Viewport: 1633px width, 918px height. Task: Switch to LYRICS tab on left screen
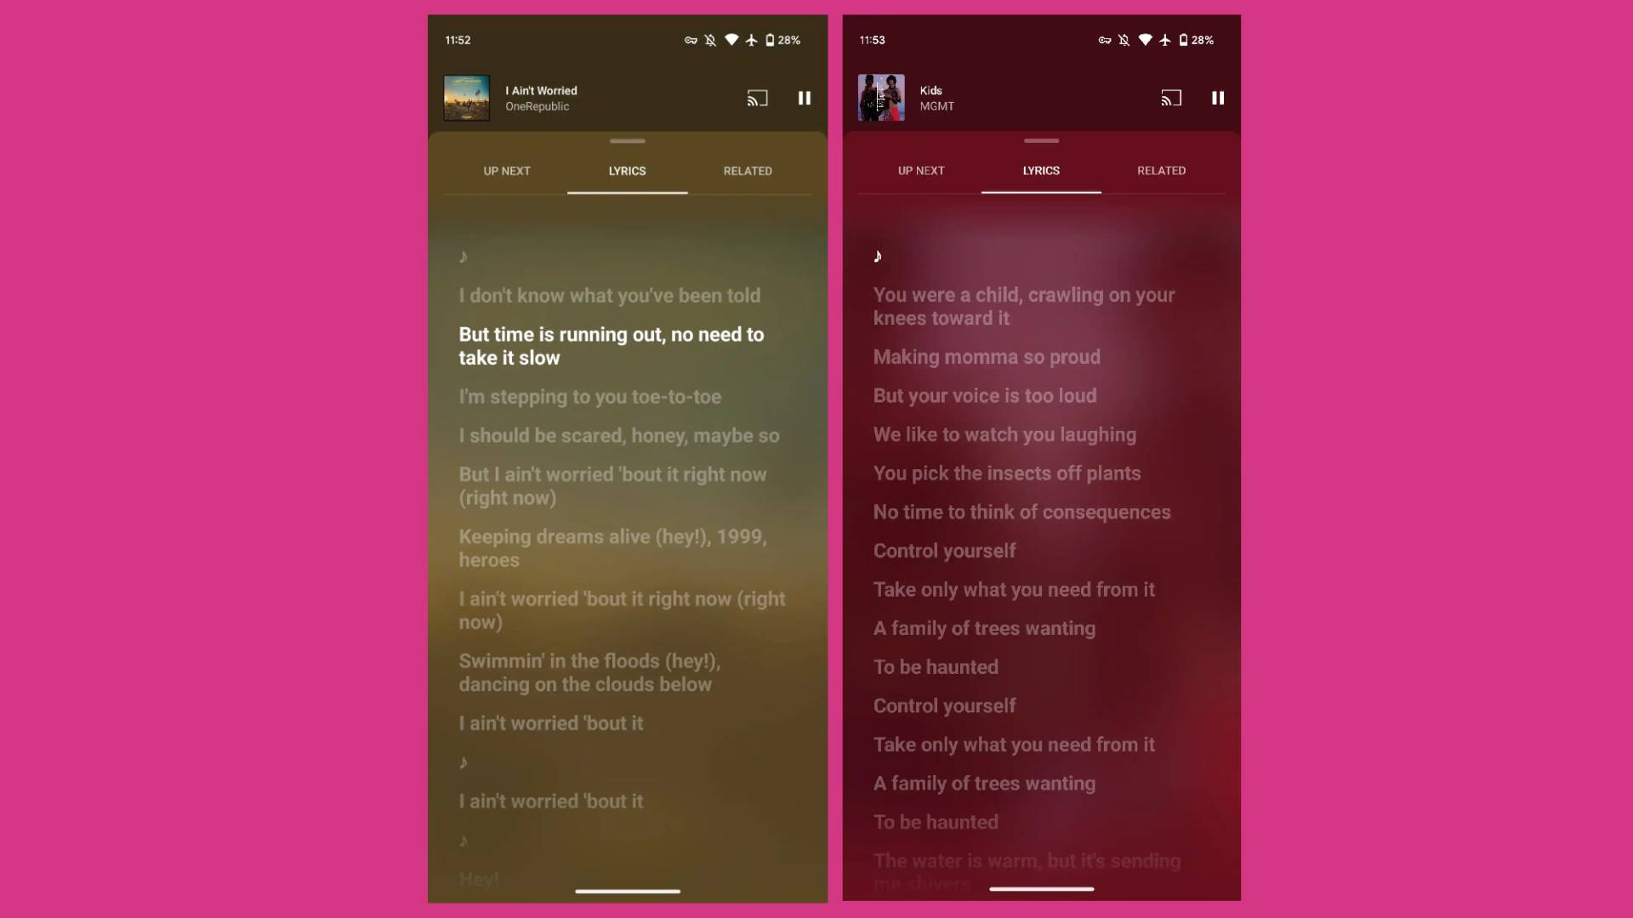tap(627, 170)
